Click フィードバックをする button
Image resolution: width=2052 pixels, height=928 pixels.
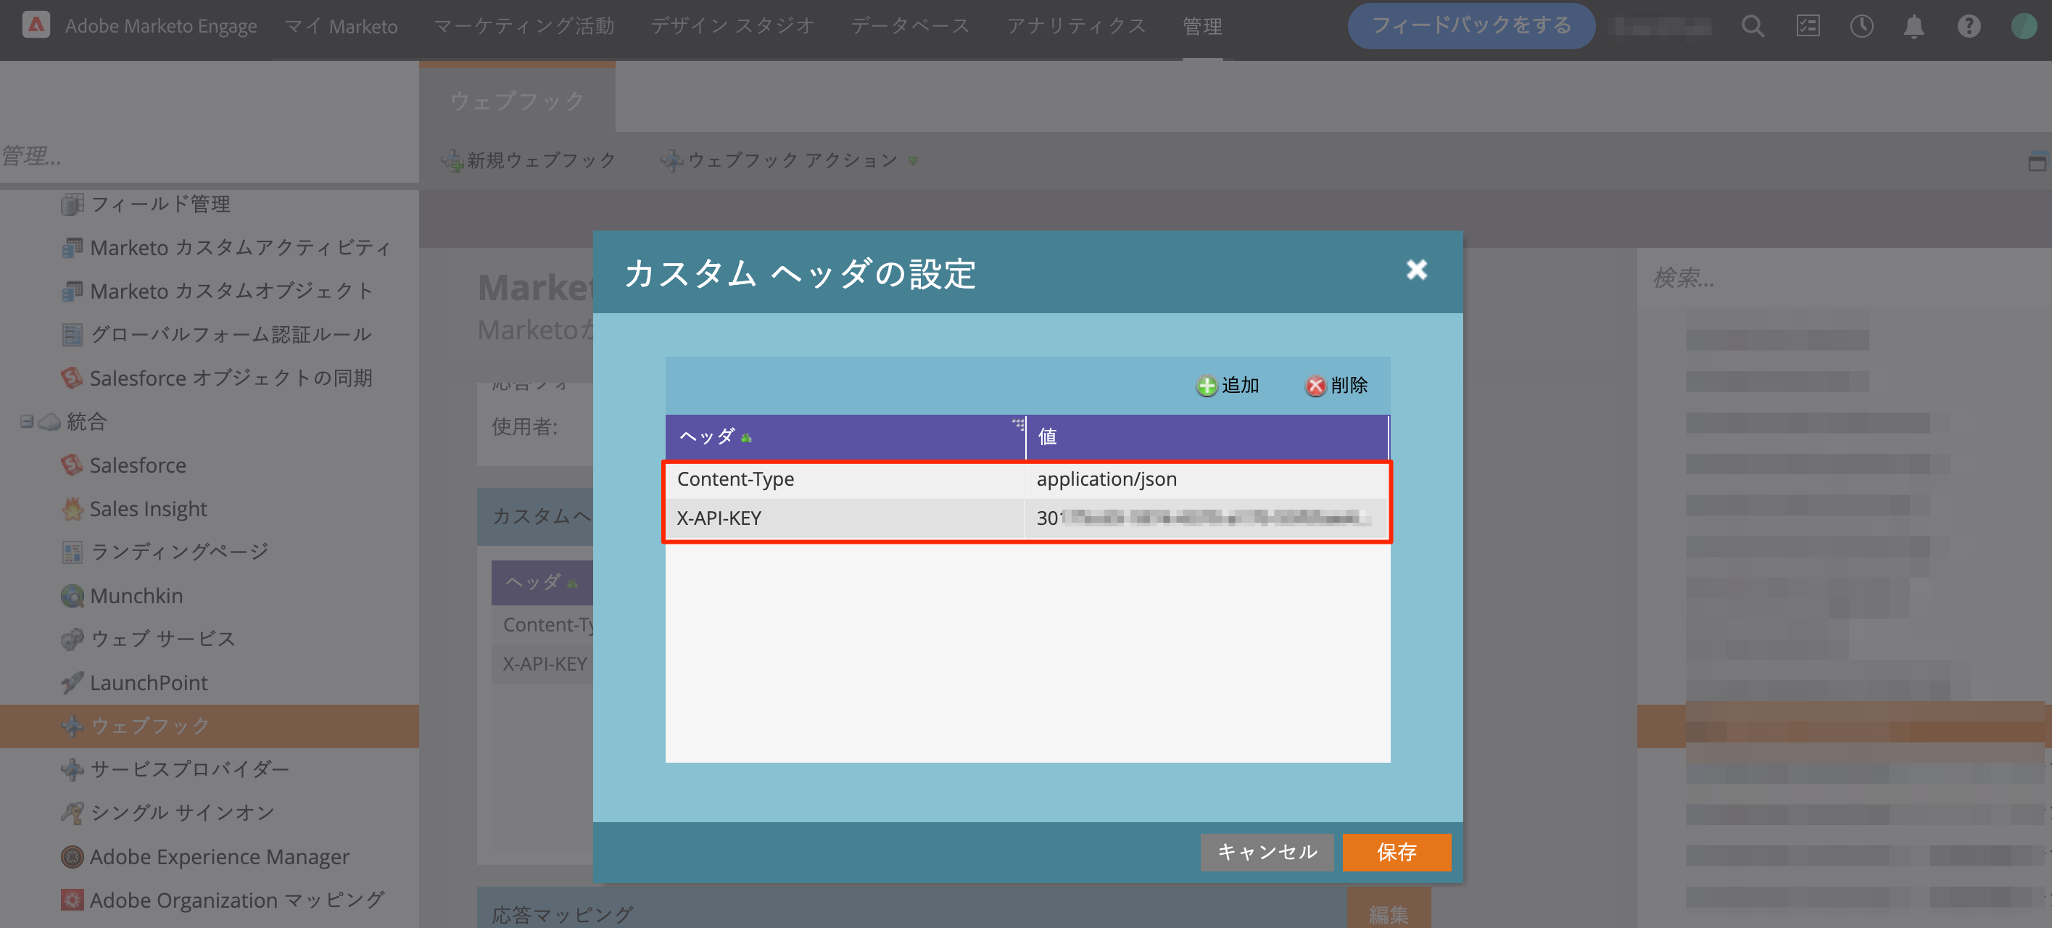coord(1470,25)
